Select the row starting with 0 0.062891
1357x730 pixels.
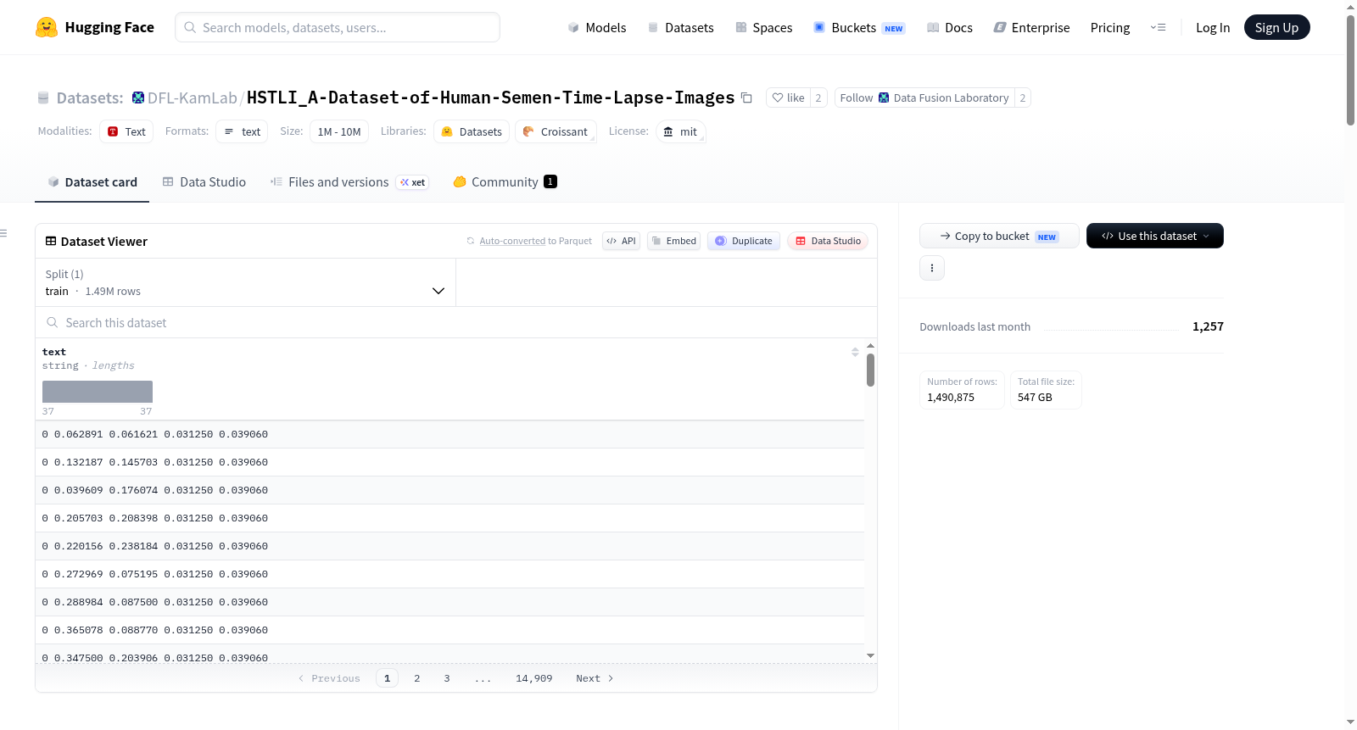coord(450,434)
